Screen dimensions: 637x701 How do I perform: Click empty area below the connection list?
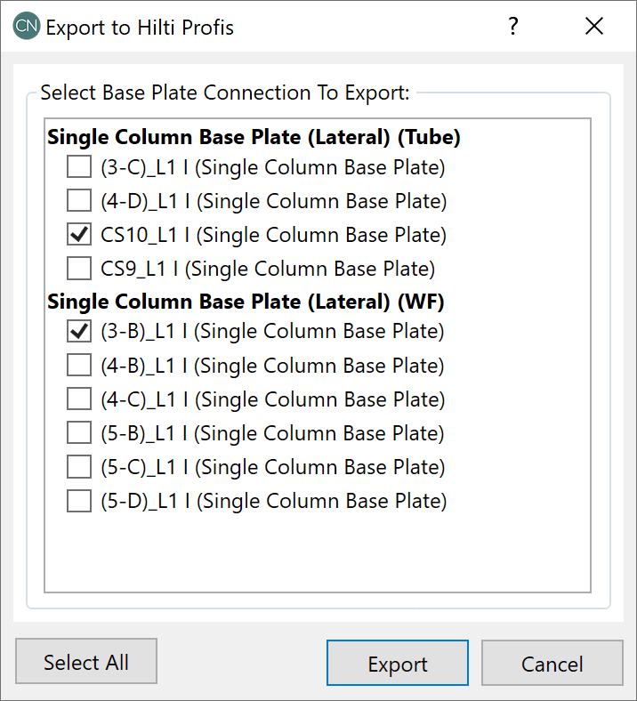point(318,552)
